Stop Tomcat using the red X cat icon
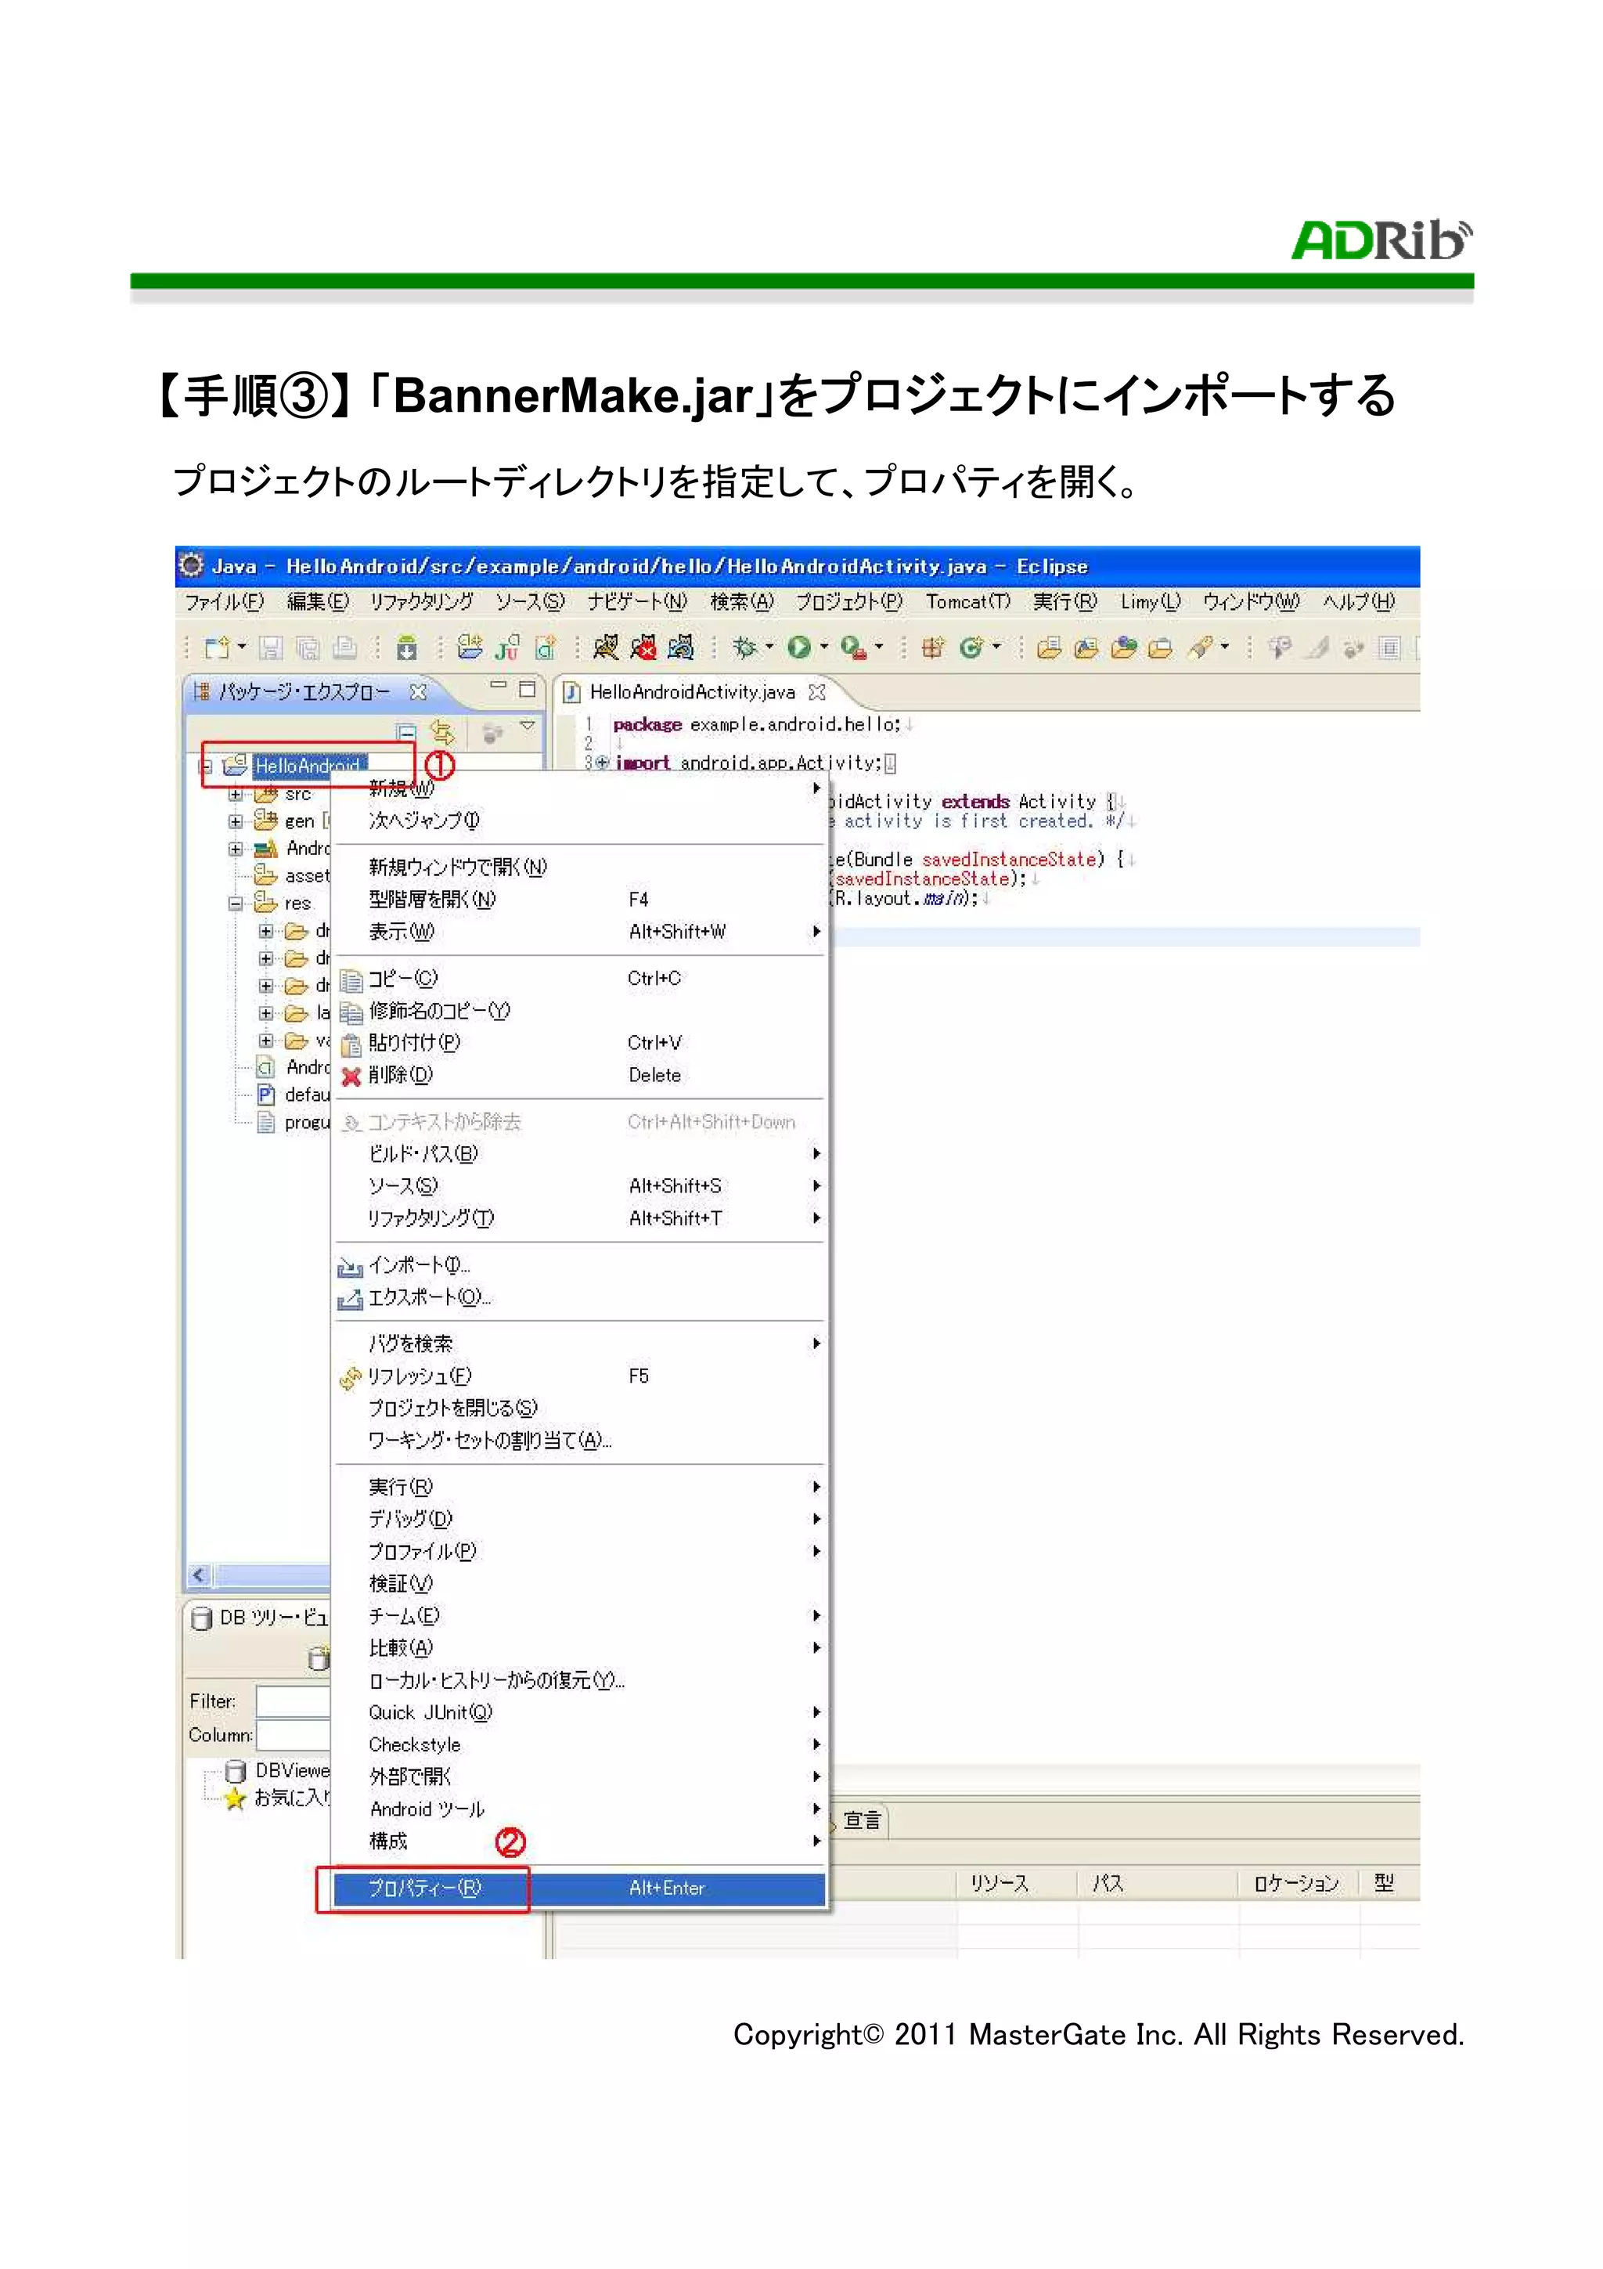The image size is (1603, 2269). pos(643,648)
